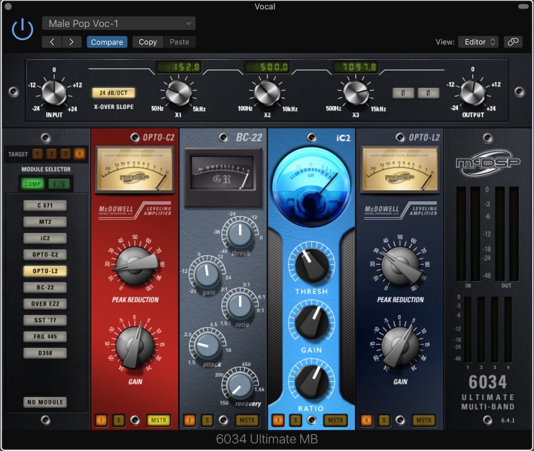Click the X2 crossover frequency knob
The height and width of the screenshot is (451, 534).
[267, 93]
